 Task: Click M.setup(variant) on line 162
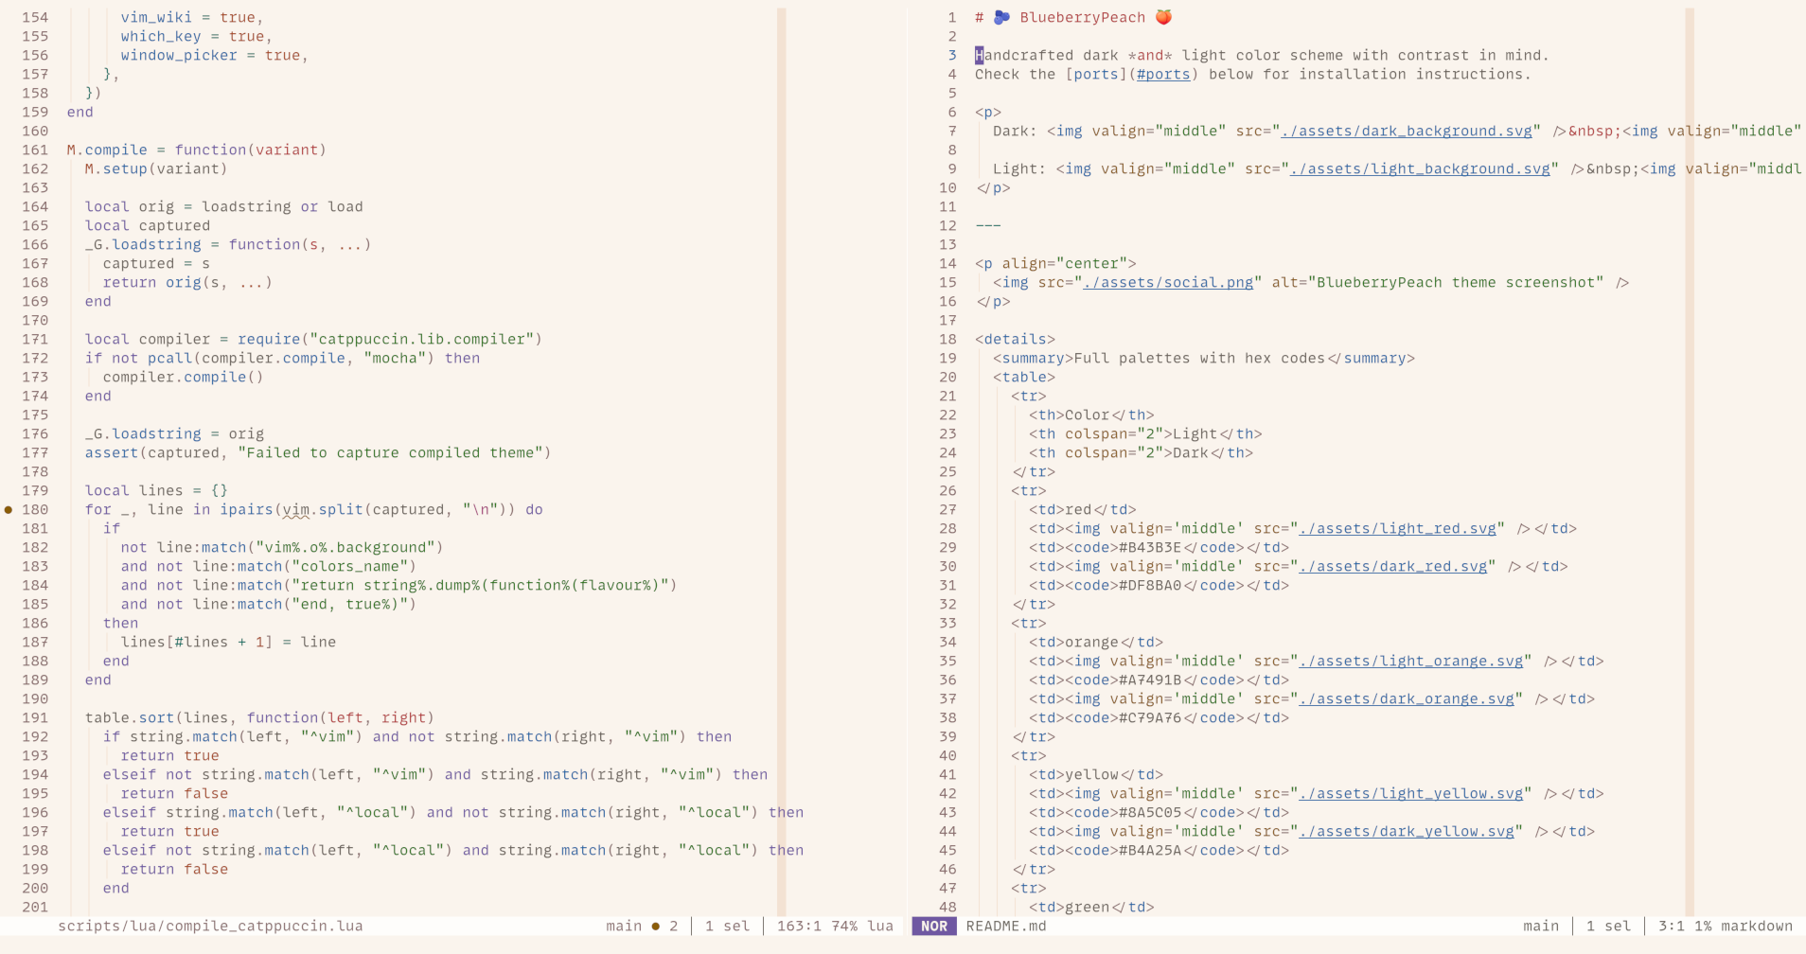tap(156, 168)
